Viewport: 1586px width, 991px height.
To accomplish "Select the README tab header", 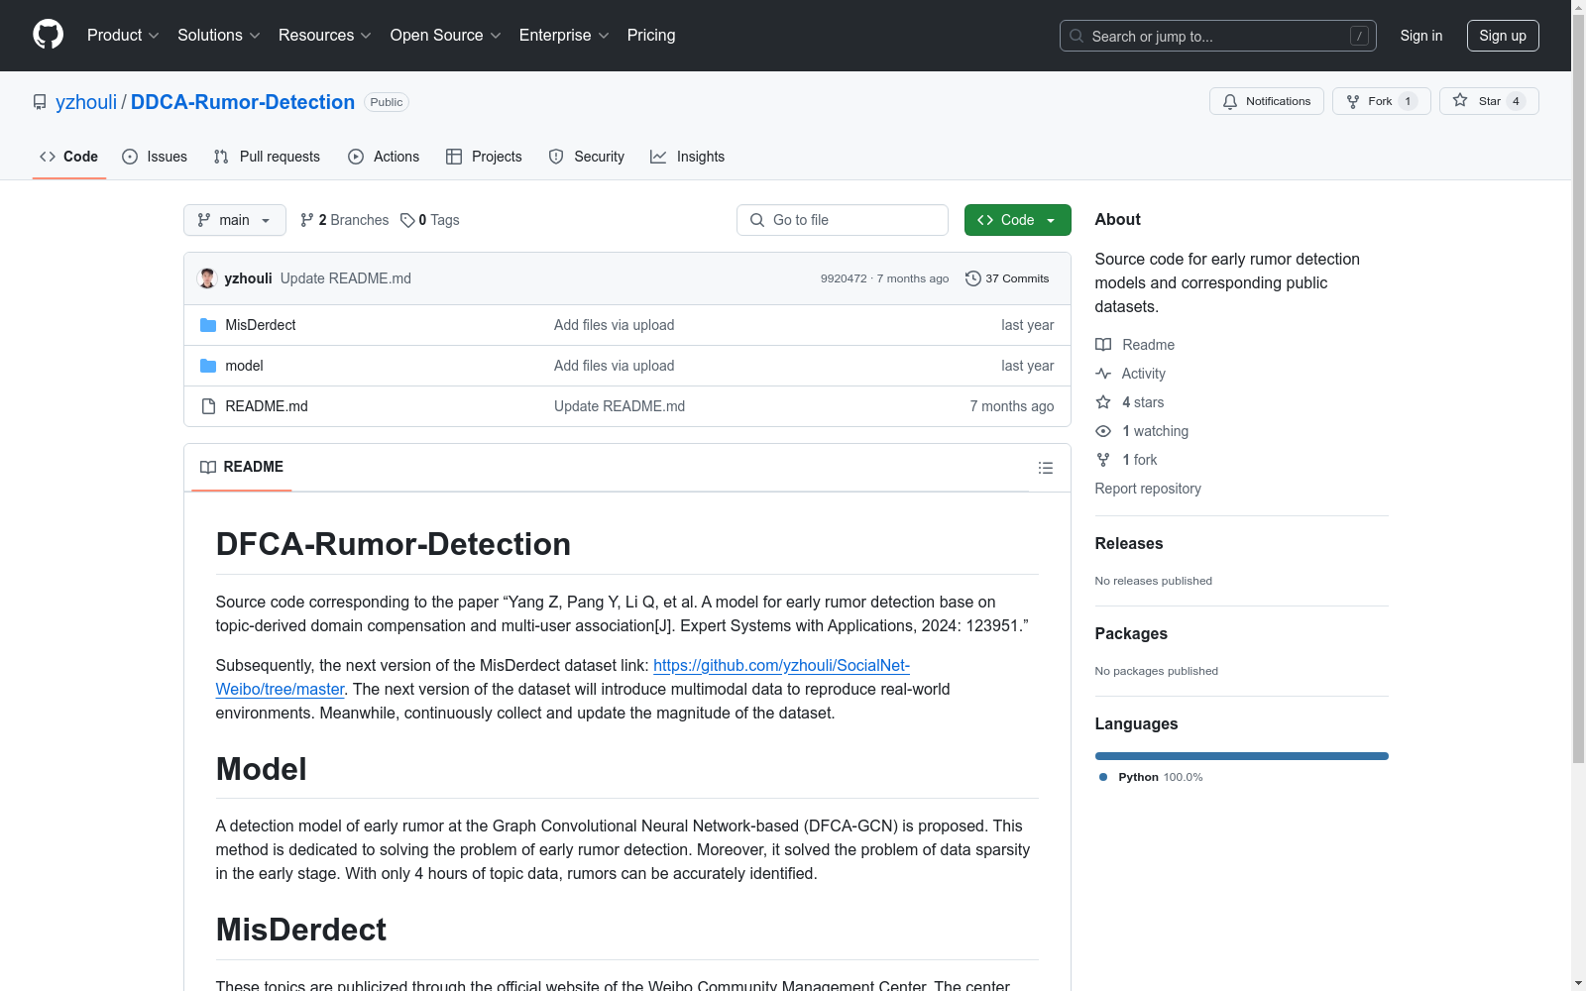I will tap(242, 467).
